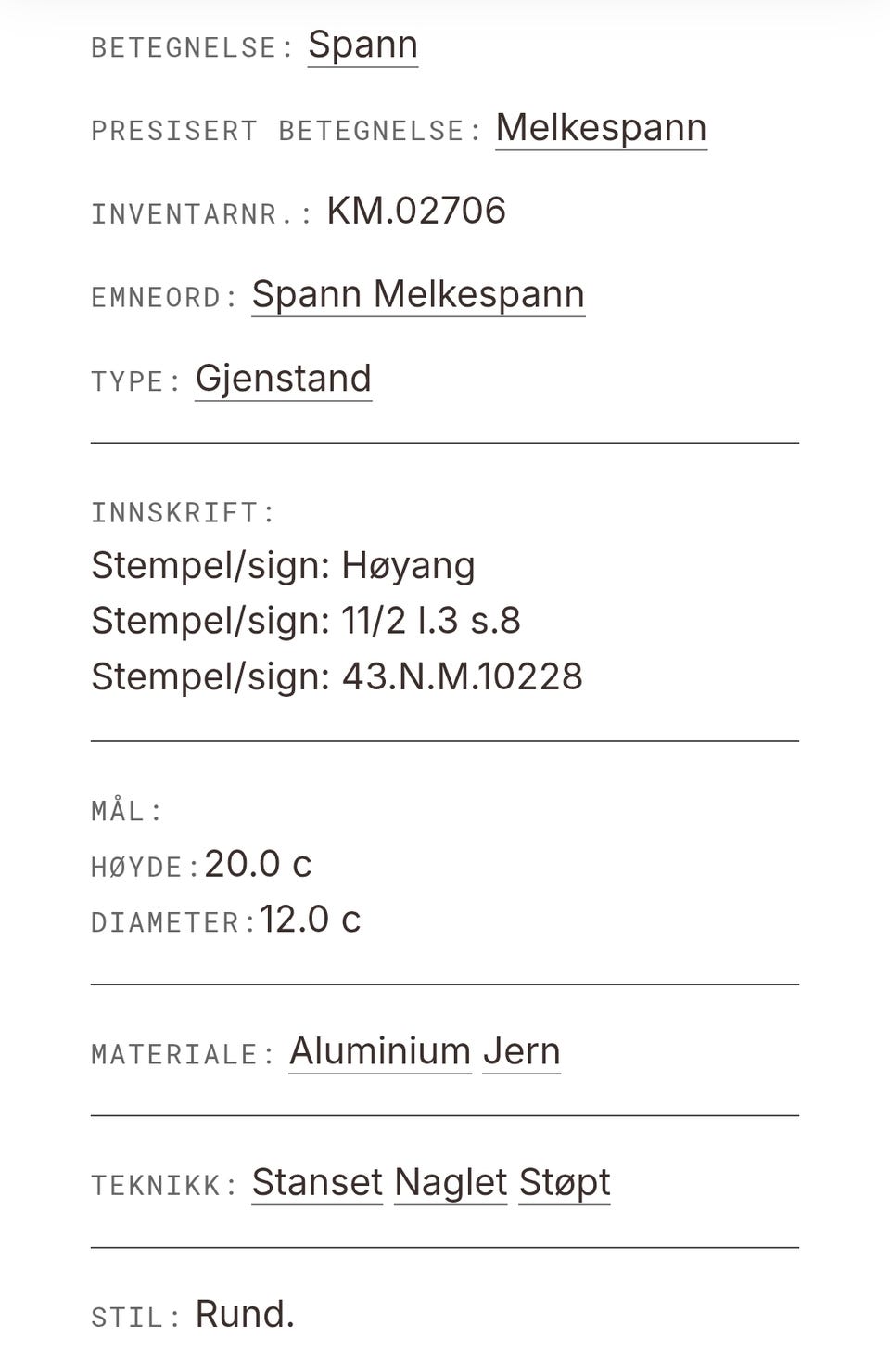
Task: Click the Rund. style text
Action: point(245,1314)
